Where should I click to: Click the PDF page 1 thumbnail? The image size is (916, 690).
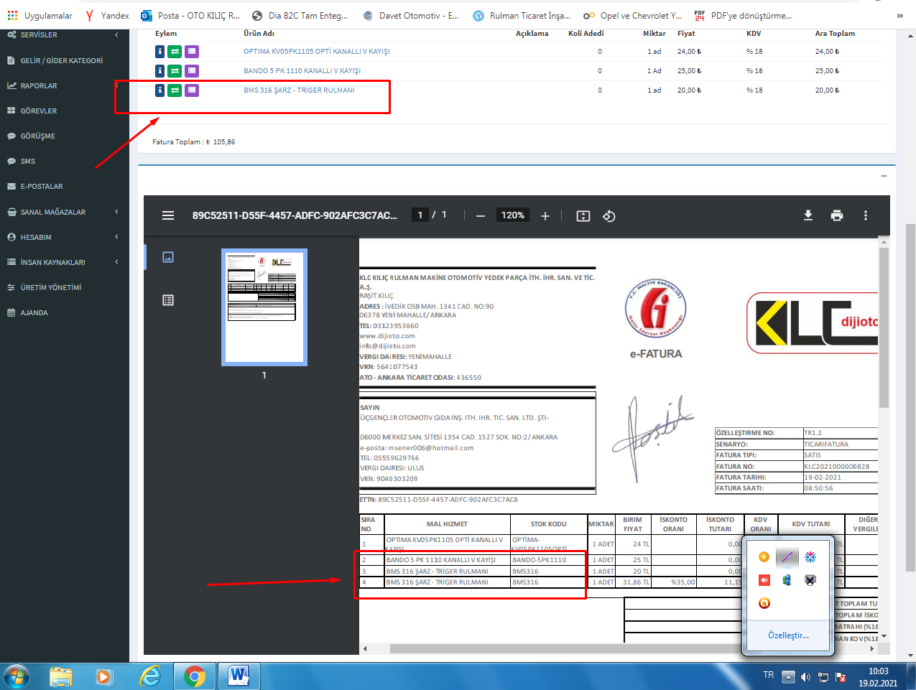point(264,307)
